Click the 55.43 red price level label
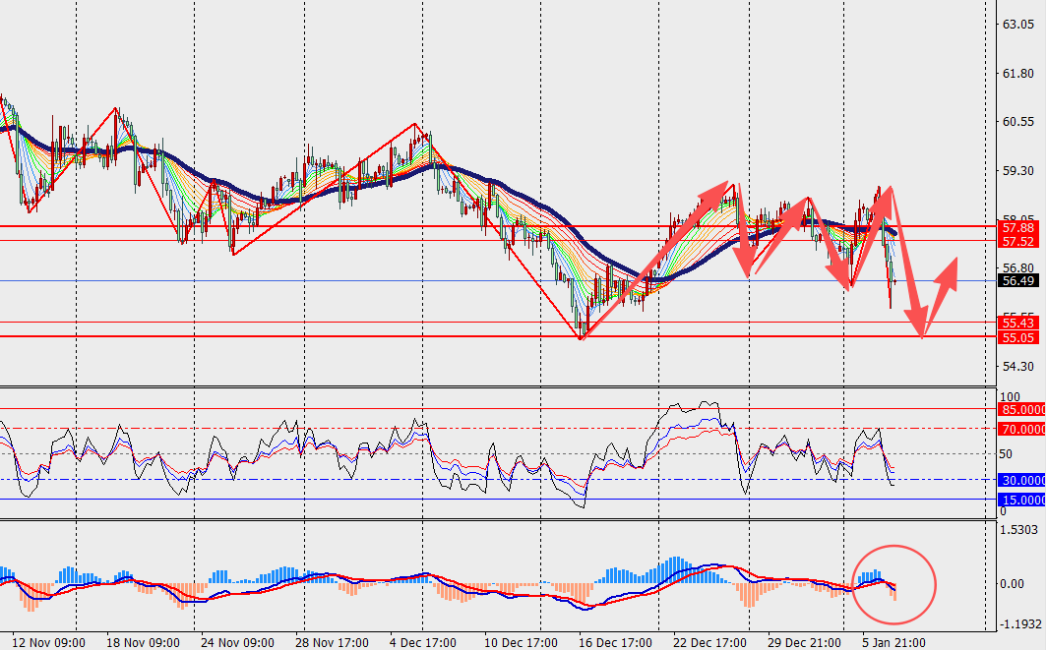This screenshot has width=1047, height=650. pyautogui.click(x=1015, y=323)
